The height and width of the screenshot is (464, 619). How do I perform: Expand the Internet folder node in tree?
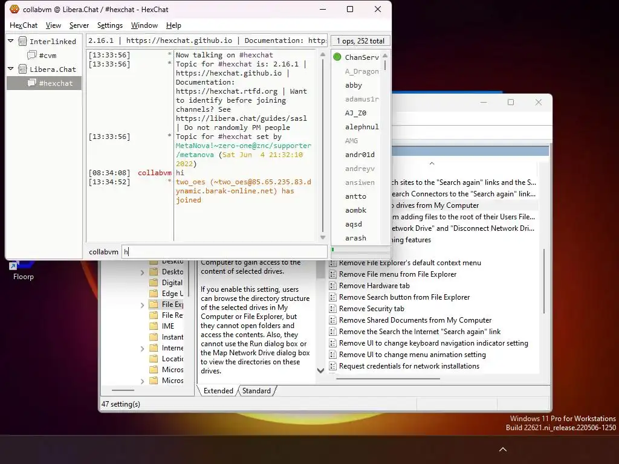click(143, 349)
